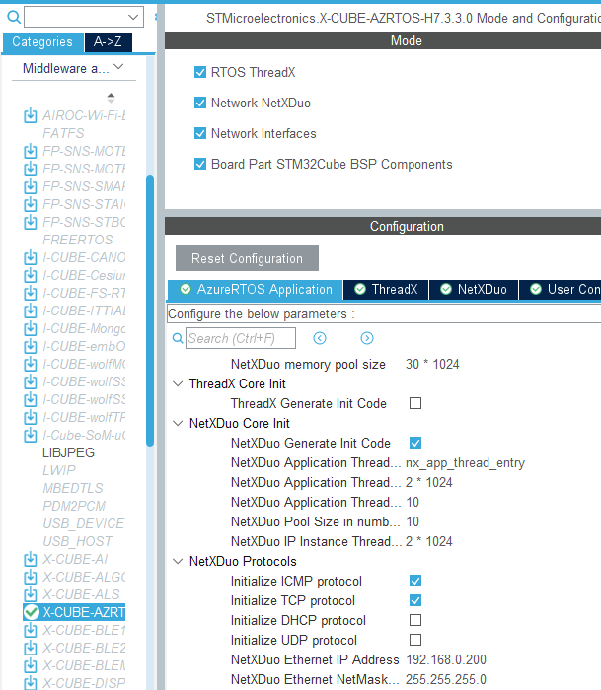The height and width of the screenshot is (690, 601).
Task: Click download icon beside I-CUBE-ITTIA
Action: tap(30, 310)
